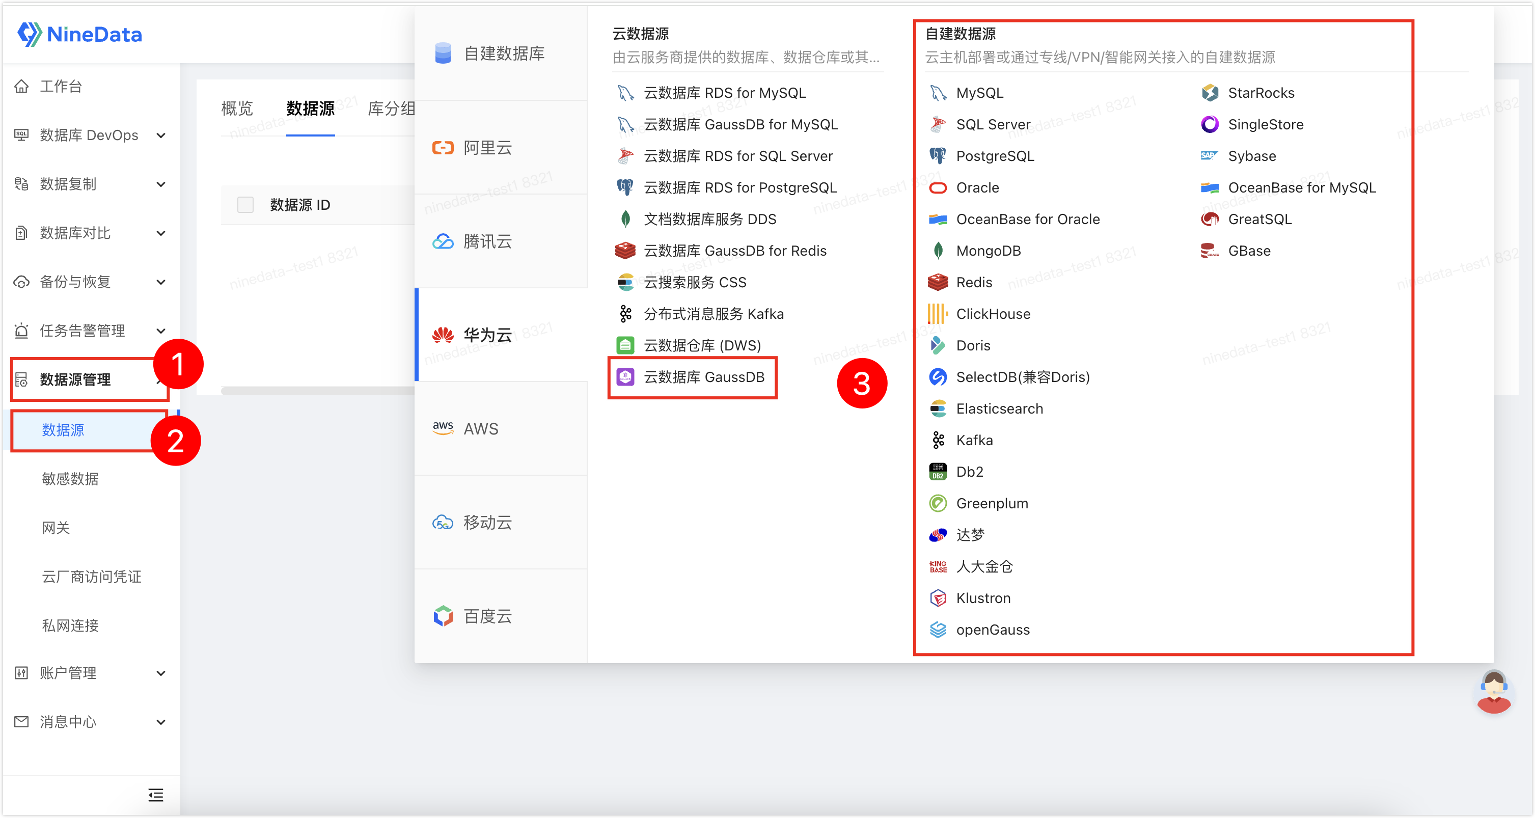This screenshot has height=818, width=1535.
Task: Click the openGauss icon
Action: point(938,630)
